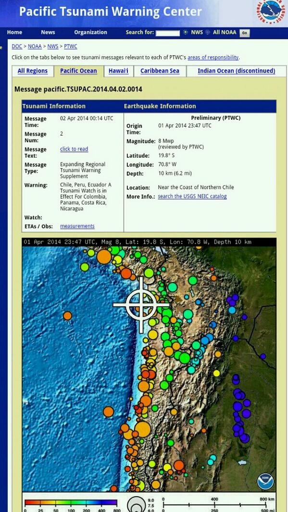Select the NWS search radio button

[x=186, y=32]
